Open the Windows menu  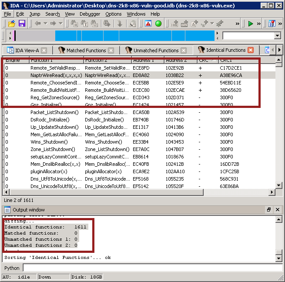136,14
